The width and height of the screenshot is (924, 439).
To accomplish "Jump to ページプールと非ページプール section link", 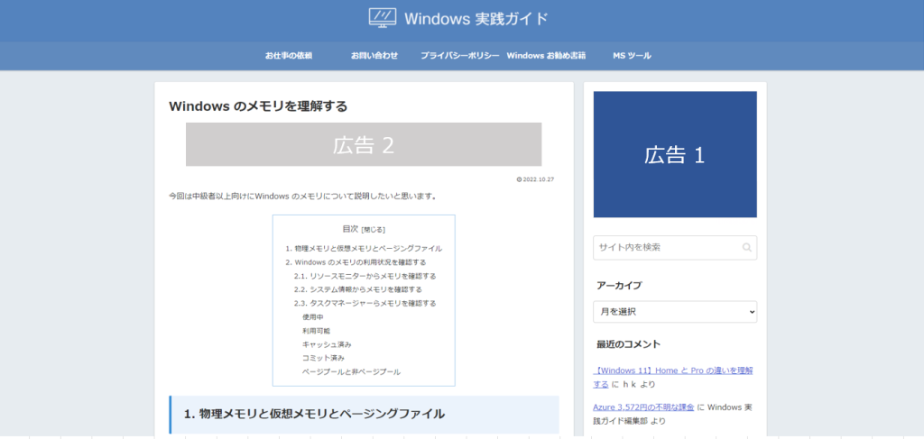I will point(351,372).
